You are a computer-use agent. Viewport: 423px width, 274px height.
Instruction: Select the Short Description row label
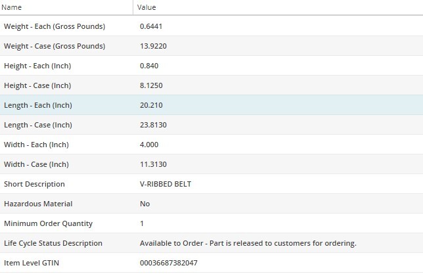[34, 184]
